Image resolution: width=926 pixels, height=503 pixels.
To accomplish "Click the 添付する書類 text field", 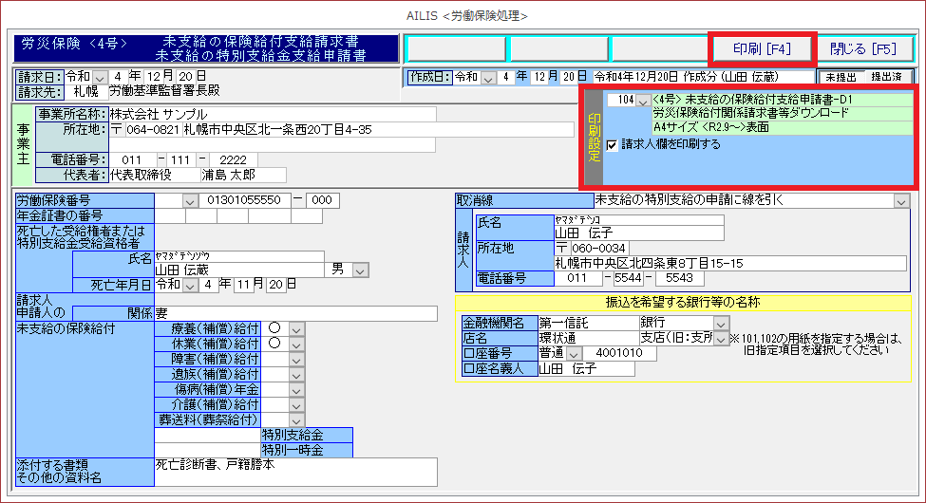I will (294, 472).
